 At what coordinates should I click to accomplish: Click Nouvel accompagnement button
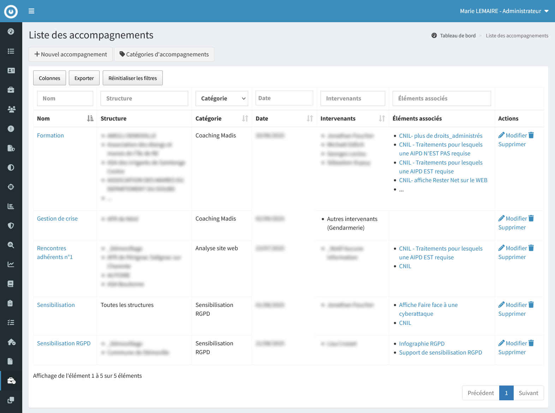(x=71, y=54)
